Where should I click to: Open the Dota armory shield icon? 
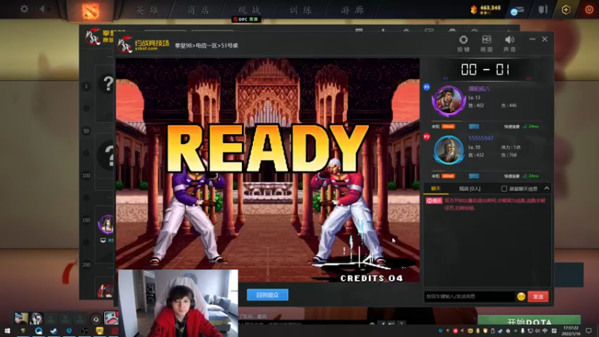click(543, 9)
